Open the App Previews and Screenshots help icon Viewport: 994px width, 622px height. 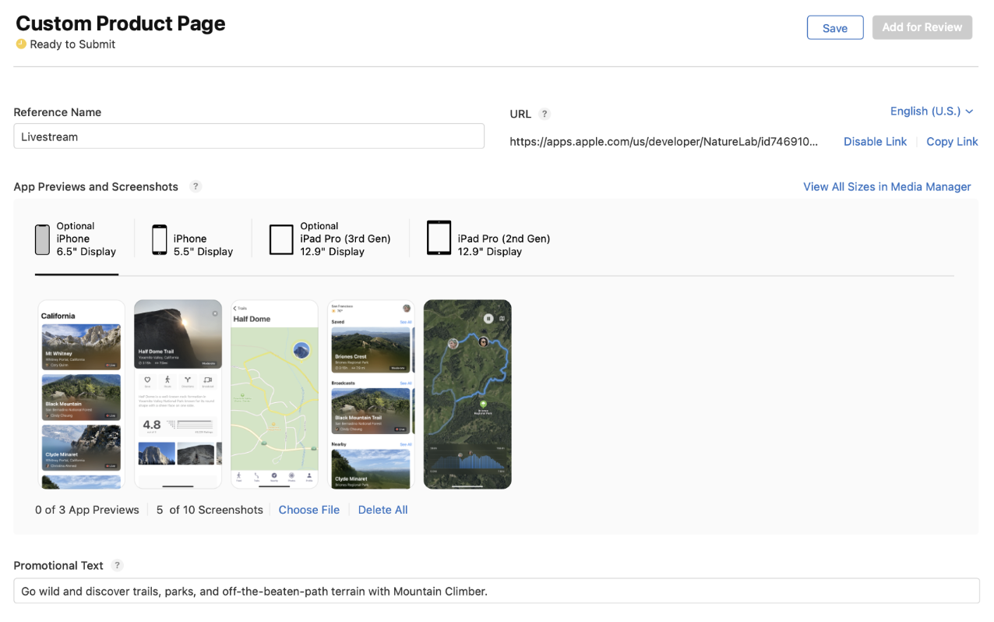click(195, 186)
